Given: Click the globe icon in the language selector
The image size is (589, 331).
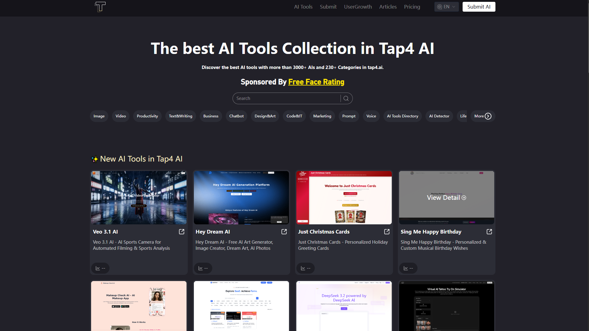Looking at the screenshot, I should pyautogui.click(x=440, y=6).
